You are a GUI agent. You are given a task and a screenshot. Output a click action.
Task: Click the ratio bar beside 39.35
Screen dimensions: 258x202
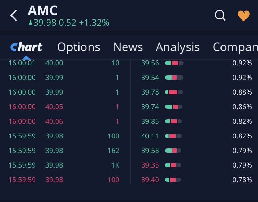point(173,165)
